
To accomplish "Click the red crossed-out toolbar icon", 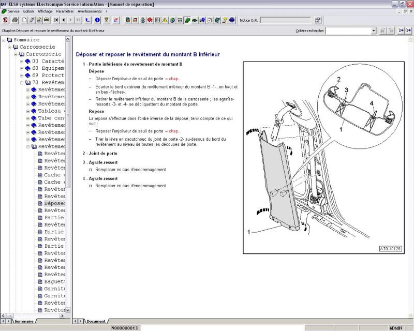I will coord(5,20).
